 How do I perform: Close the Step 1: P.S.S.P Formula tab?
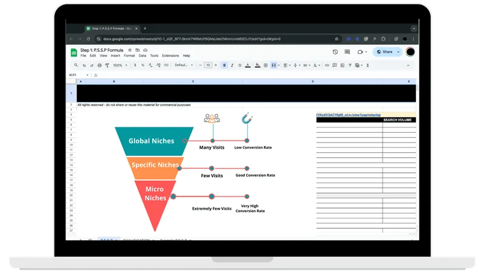click(x=136, y=29)
